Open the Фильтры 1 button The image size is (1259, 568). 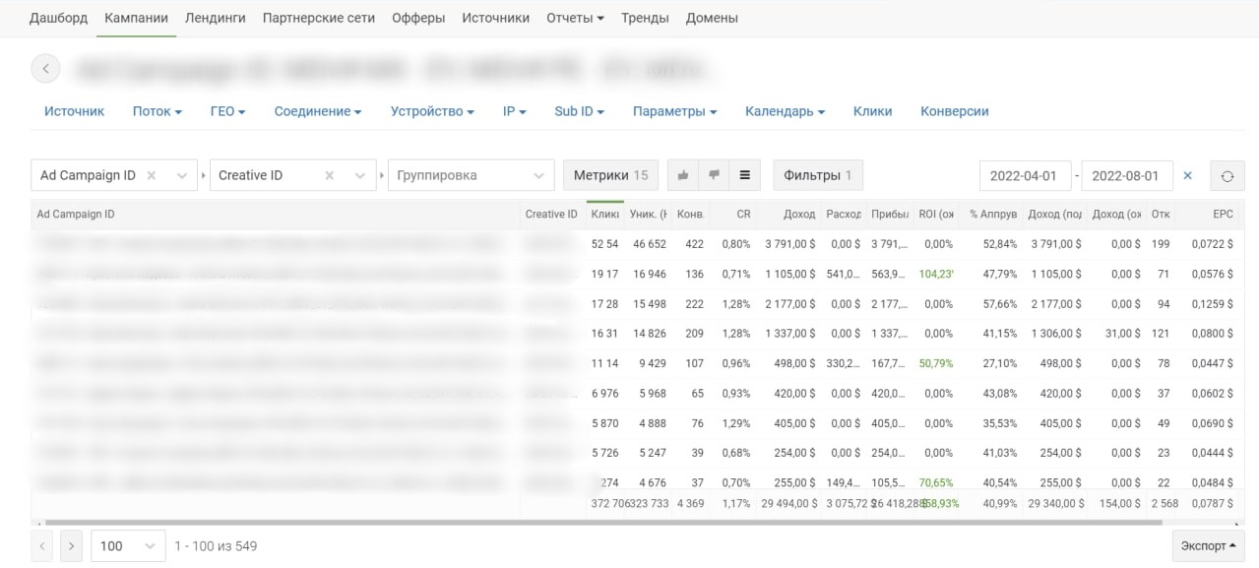tap(818, 175)
